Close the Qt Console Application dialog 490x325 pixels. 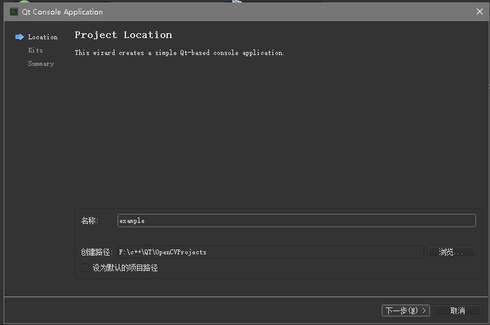pyautogui.click(x=479, y=12)
